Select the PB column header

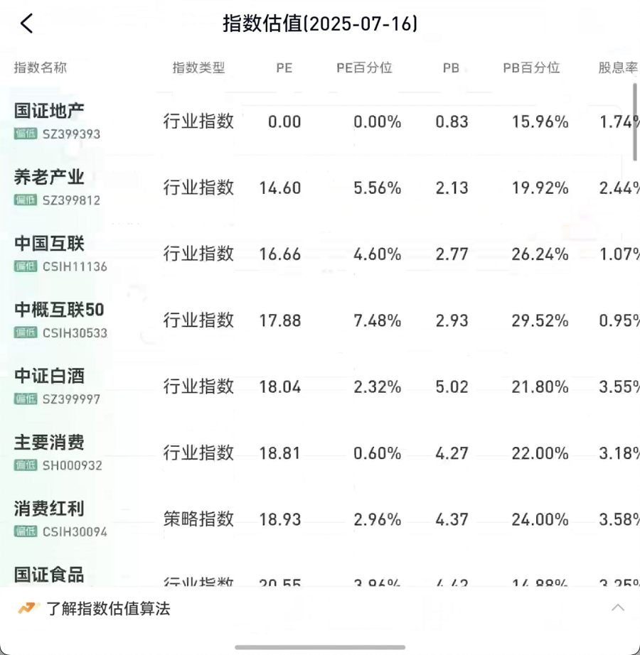tap(451, 67)
